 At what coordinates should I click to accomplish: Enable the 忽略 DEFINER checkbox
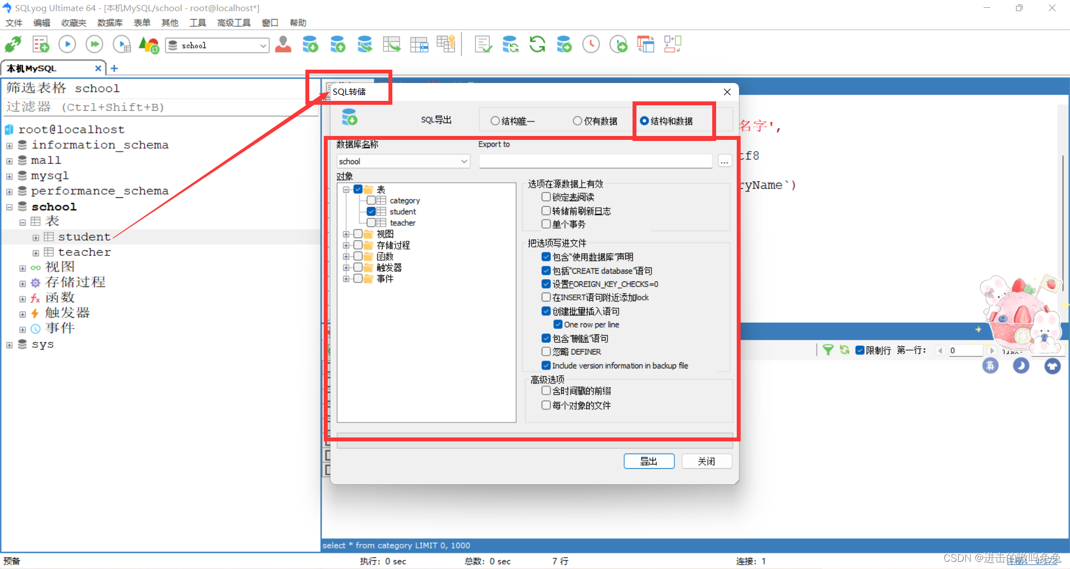point(546,352)
